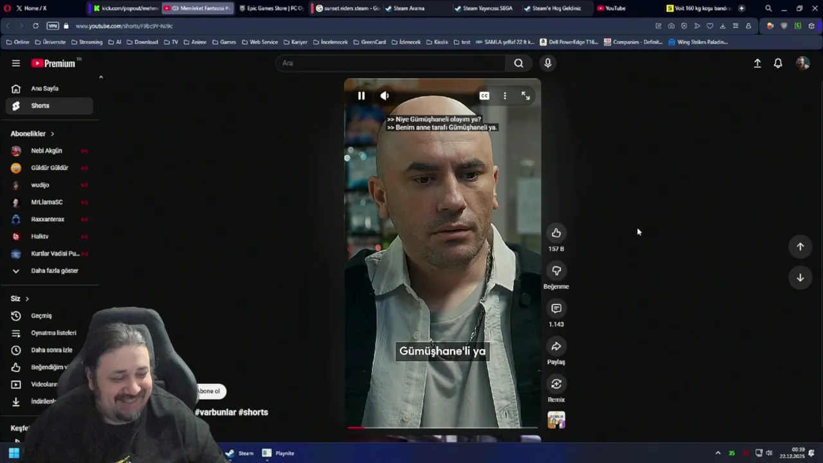Expand Daha fazla göster subscriptions
Image resolution: width=823 pixels, height=463 pixels.
pos(50,271)
